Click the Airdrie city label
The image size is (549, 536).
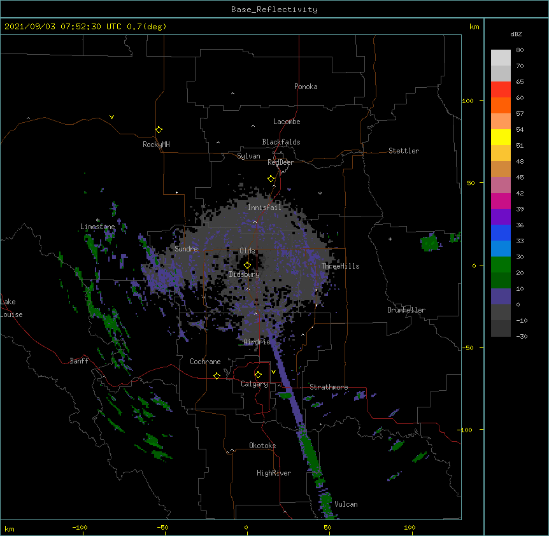257,342
